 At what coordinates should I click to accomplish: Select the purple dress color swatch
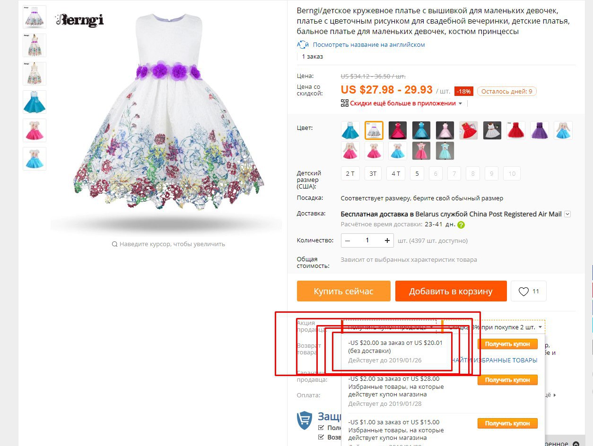tap(540, 130)
